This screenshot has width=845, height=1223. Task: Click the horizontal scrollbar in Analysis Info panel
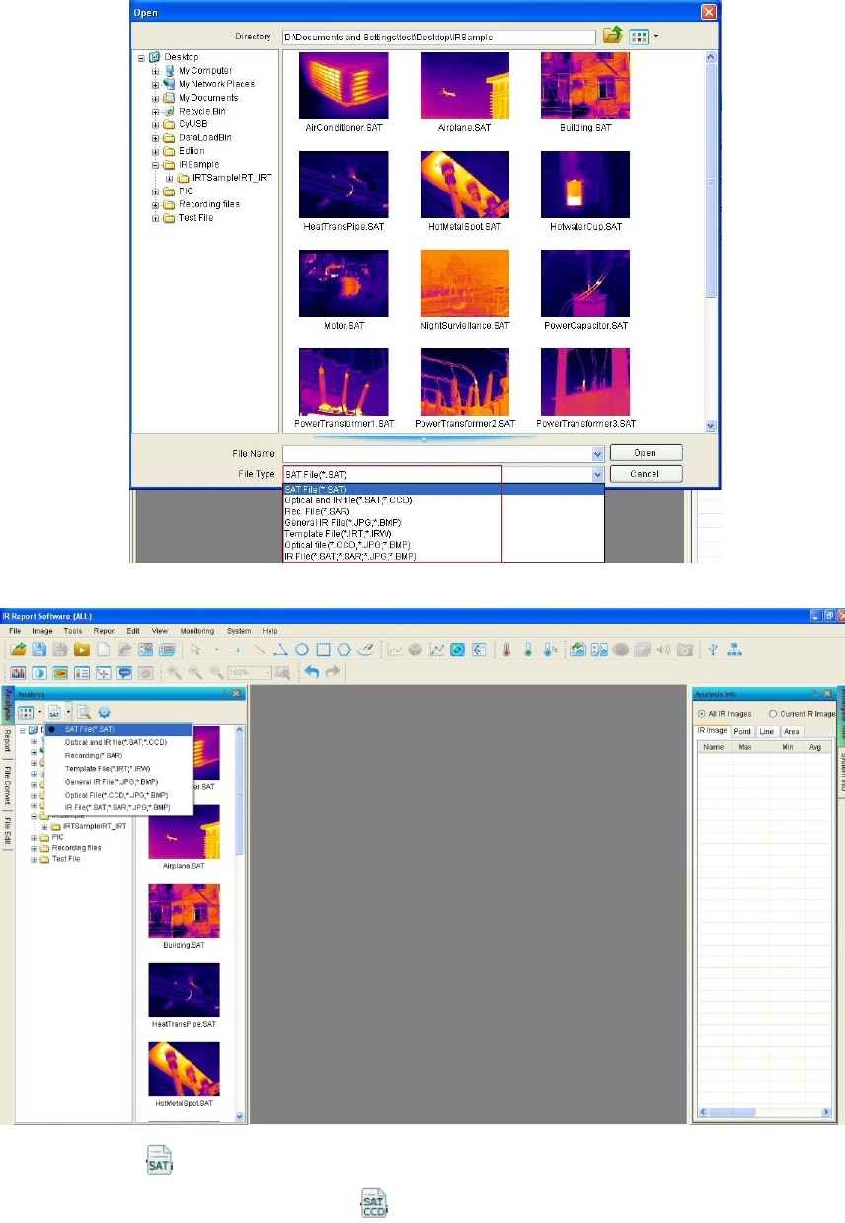pos(765,1113)
